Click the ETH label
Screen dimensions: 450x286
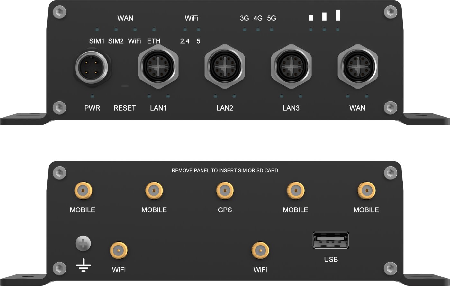(x=154, y=41)
